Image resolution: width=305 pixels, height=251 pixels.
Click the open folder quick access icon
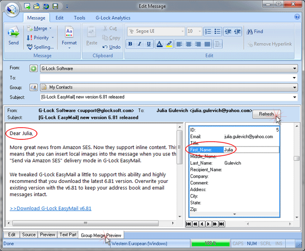(36, 6)
